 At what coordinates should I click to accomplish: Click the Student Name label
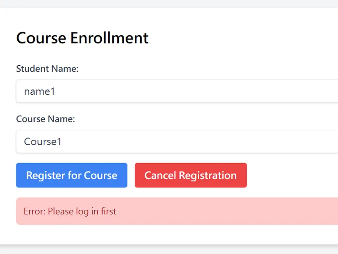(x=48, y=69)
